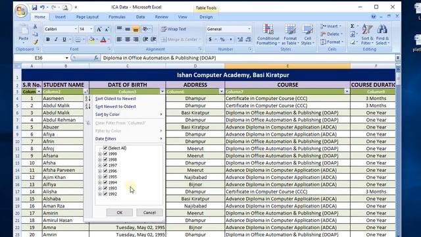The image size is (421, 237).
Task: Apply Middle Align to cells
Action: (x=128, y=29)
